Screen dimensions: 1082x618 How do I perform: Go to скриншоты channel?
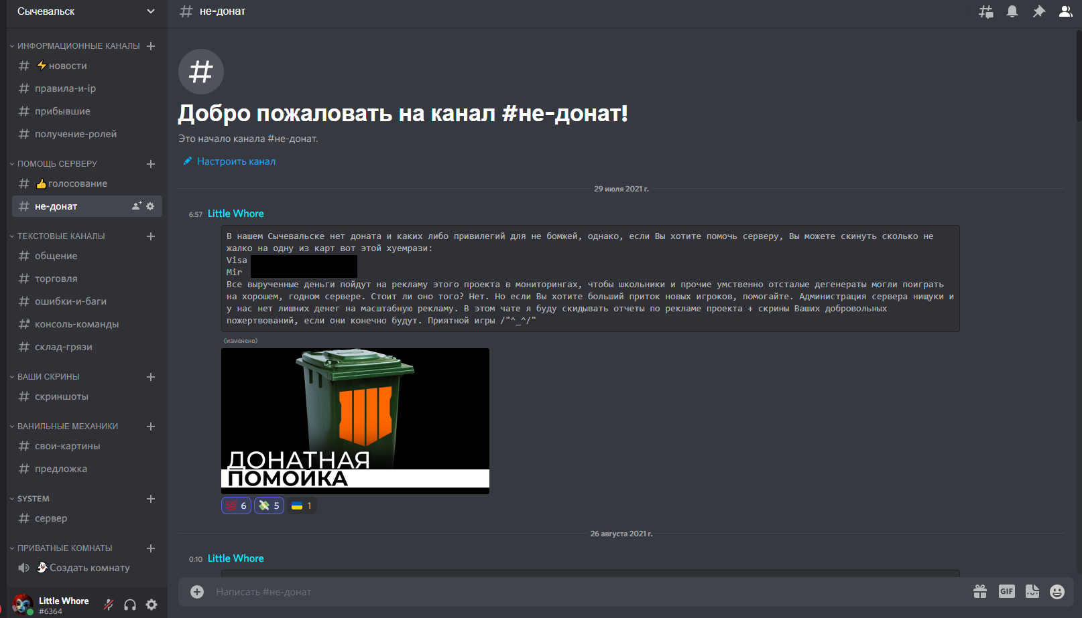point(87,396)
